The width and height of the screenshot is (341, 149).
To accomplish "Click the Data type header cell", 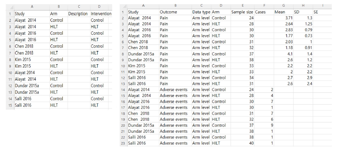I will (x=201, y=12).
